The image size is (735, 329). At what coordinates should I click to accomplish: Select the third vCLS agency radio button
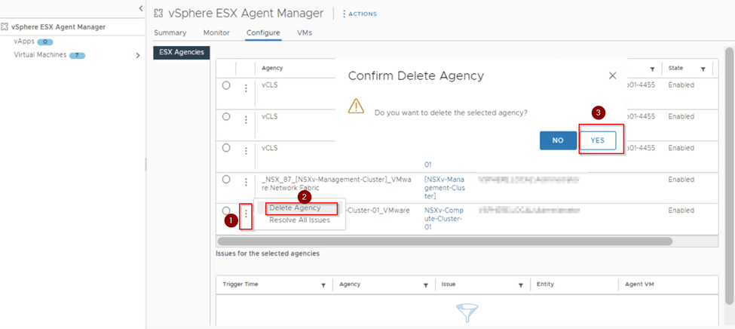[x=226, y=149]
